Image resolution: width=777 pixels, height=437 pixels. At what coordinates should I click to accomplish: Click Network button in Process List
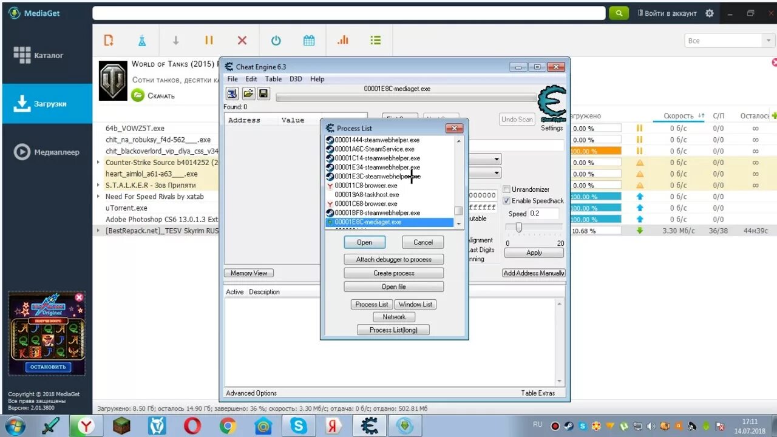click(x=394, y=317)
